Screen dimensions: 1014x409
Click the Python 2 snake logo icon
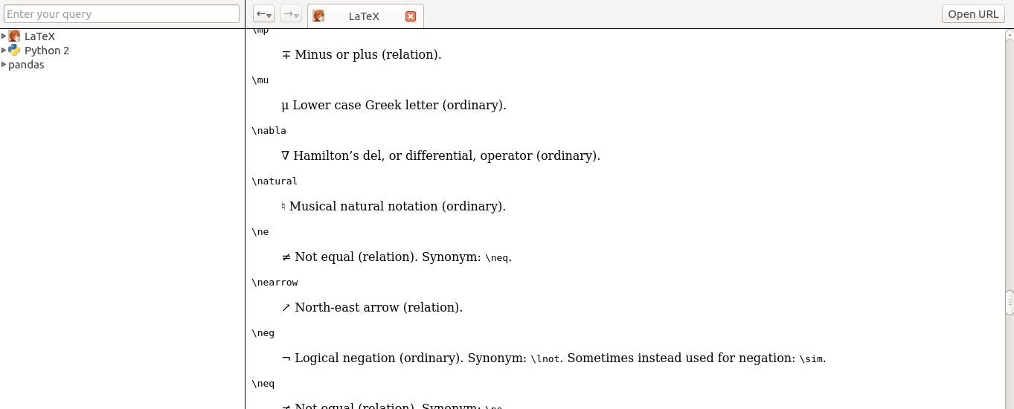pyautogui.click(x=14, y=51)
